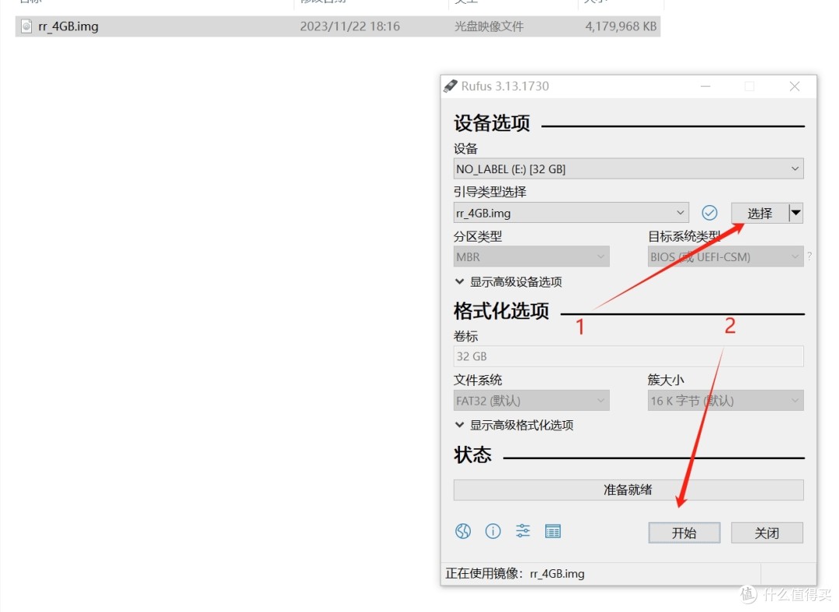Click the 开始 button
Screen dimensions: 839x612
684,533
